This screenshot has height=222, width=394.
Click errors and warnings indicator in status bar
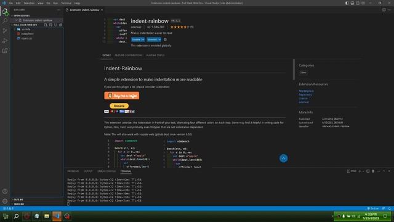click(8, 208)
